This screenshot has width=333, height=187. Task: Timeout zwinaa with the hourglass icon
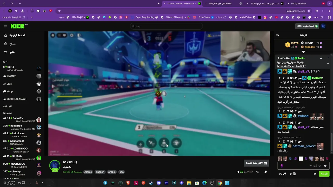coord(284,111)
